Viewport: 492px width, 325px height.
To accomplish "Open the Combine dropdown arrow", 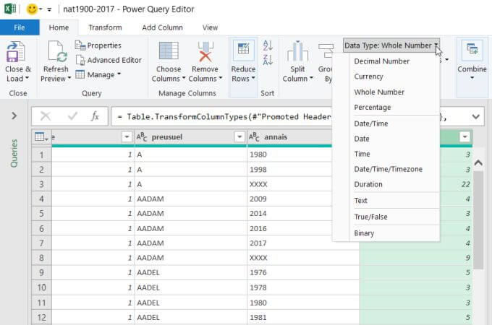I will (x=472, y=78).
